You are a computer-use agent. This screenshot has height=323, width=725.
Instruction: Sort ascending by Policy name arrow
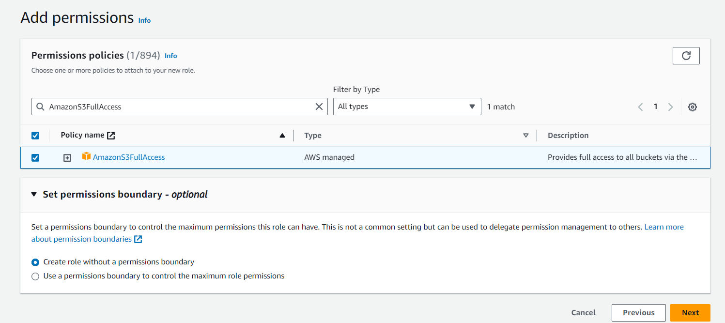[282, 136]
